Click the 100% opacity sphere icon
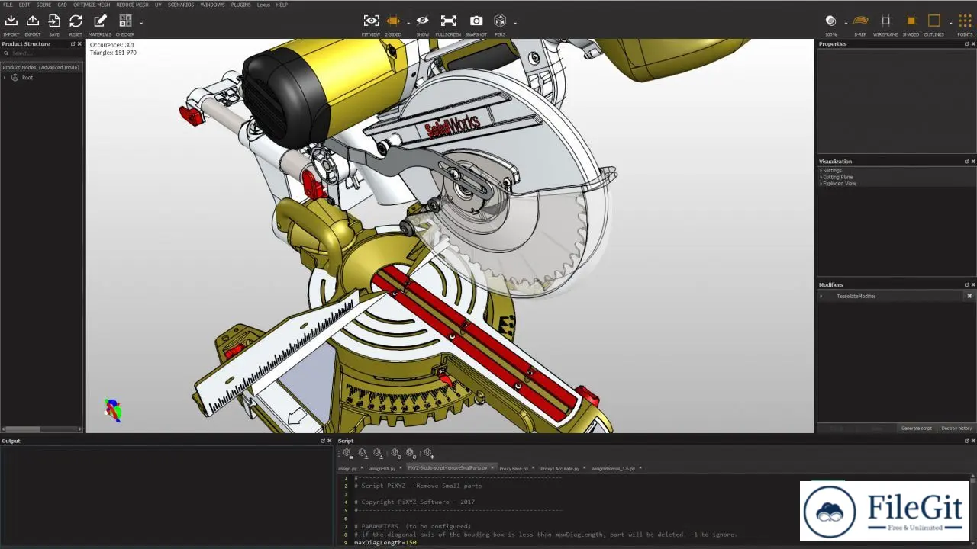This screenshot has width=977, height=549. [830, 21]
